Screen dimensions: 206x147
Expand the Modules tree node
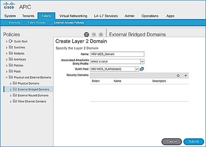(7, 53)
